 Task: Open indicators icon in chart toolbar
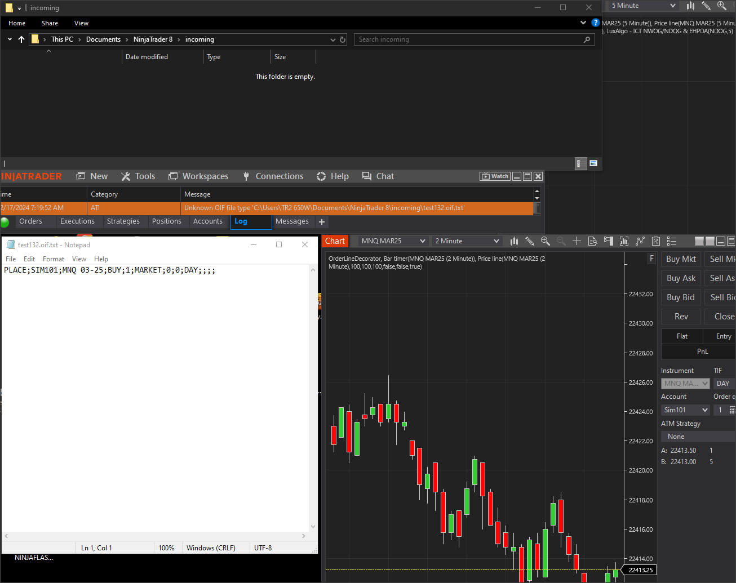click(x=640, y=241)
